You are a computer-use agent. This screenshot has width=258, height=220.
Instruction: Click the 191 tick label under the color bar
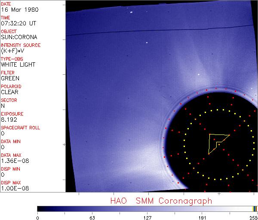[x=202, y=217]
